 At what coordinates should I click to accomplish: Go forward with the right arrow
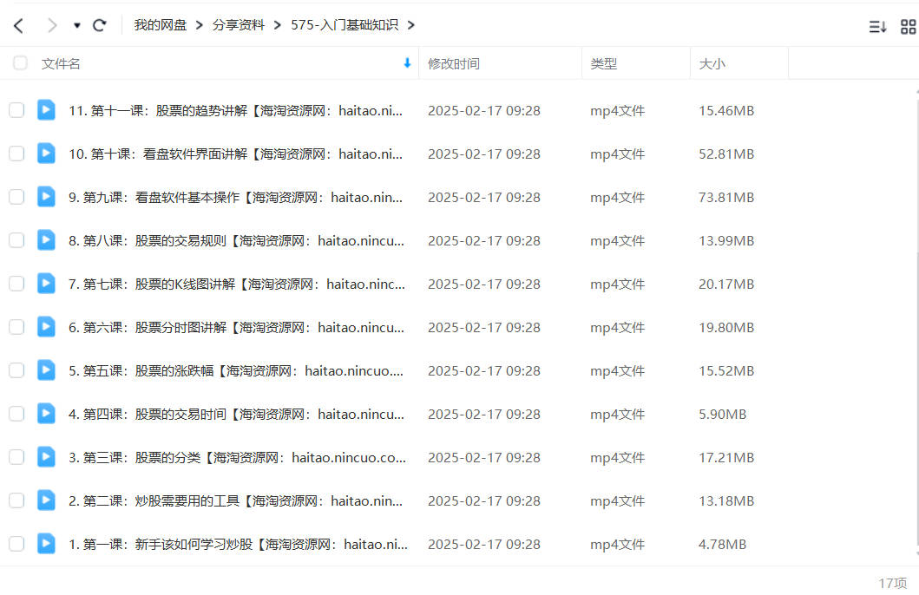tap(52, 25)
